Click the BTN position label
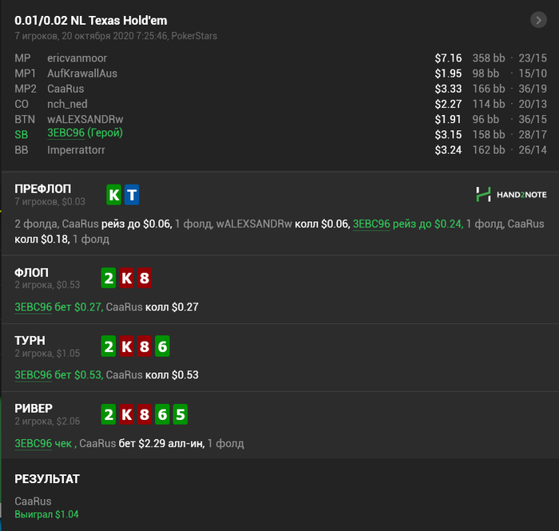This screenshot has width=559, height=531. (x=25, y=120)
